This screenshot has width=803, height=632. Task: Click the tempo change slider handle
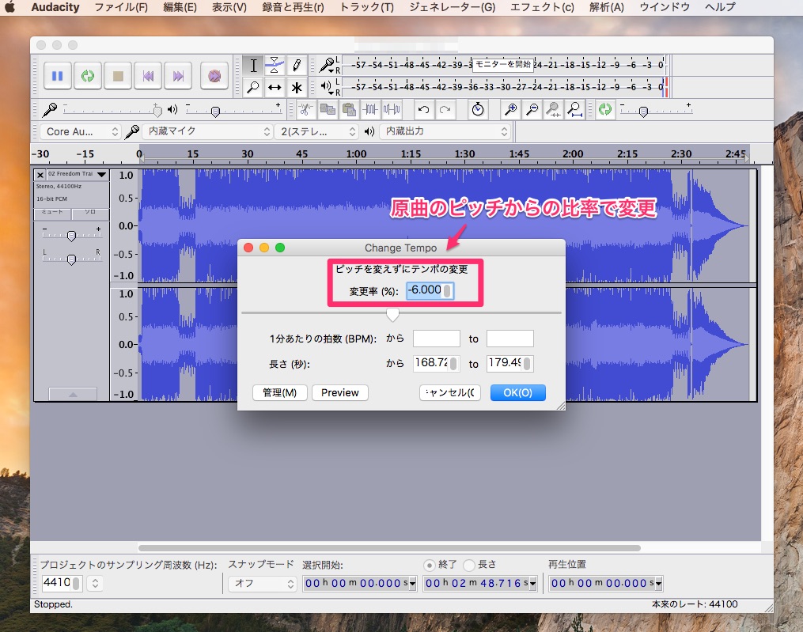392,315
